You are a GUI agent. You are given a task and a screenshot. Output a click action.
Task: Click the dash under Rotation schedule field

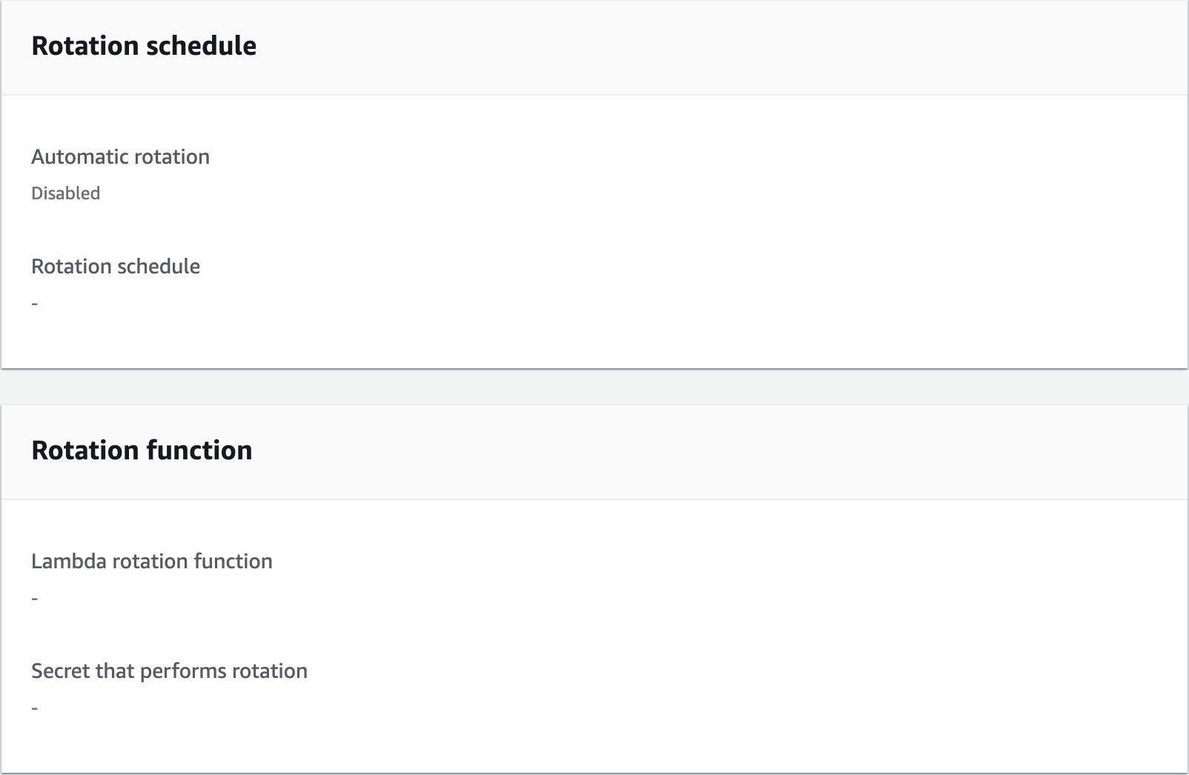pos(35,304)
